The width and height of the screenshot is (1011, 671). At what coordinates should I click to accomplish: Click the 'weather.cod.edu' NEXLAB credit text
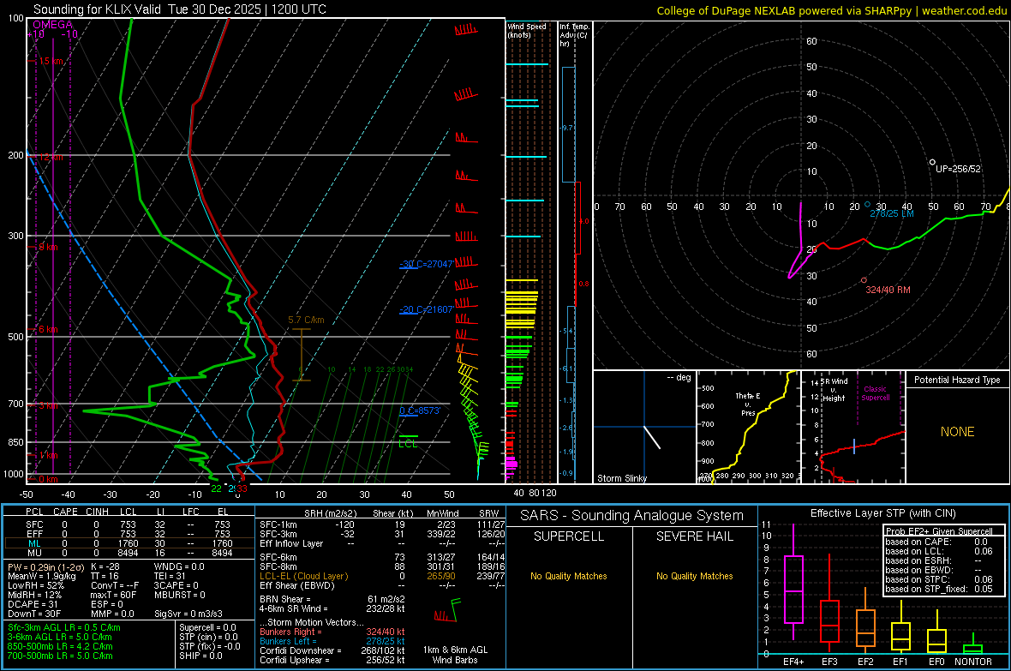coord(964,10)
